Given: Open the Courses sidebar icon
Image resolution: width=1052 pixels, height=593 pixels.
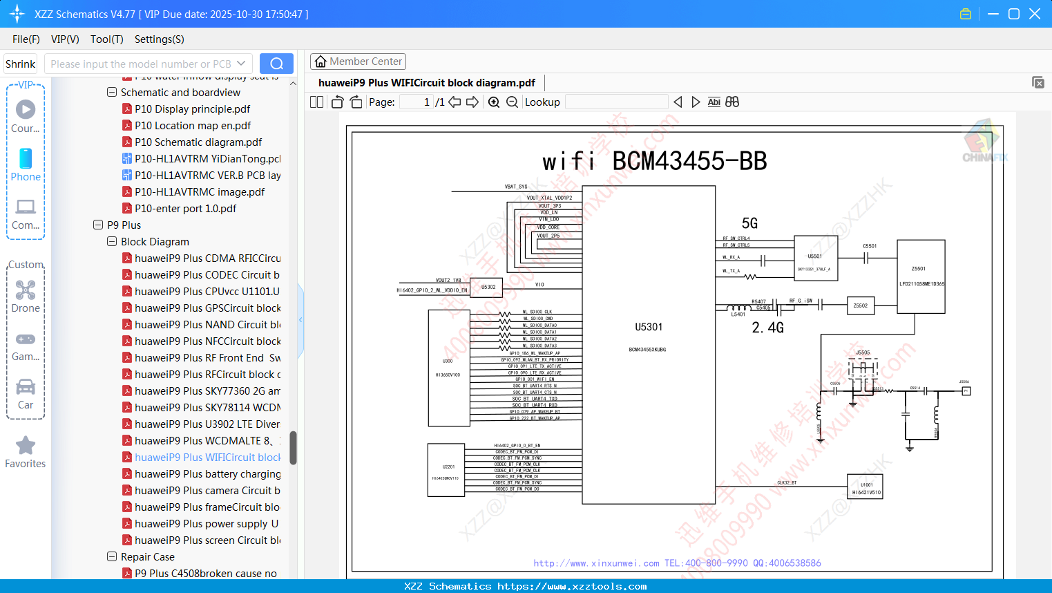Looking at the screenshot, I should click(x=26, y=116).
